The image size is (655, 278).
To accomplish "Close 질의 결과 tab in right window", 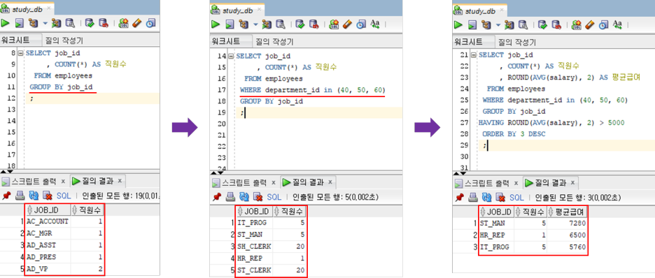I will tap(572, 183).
